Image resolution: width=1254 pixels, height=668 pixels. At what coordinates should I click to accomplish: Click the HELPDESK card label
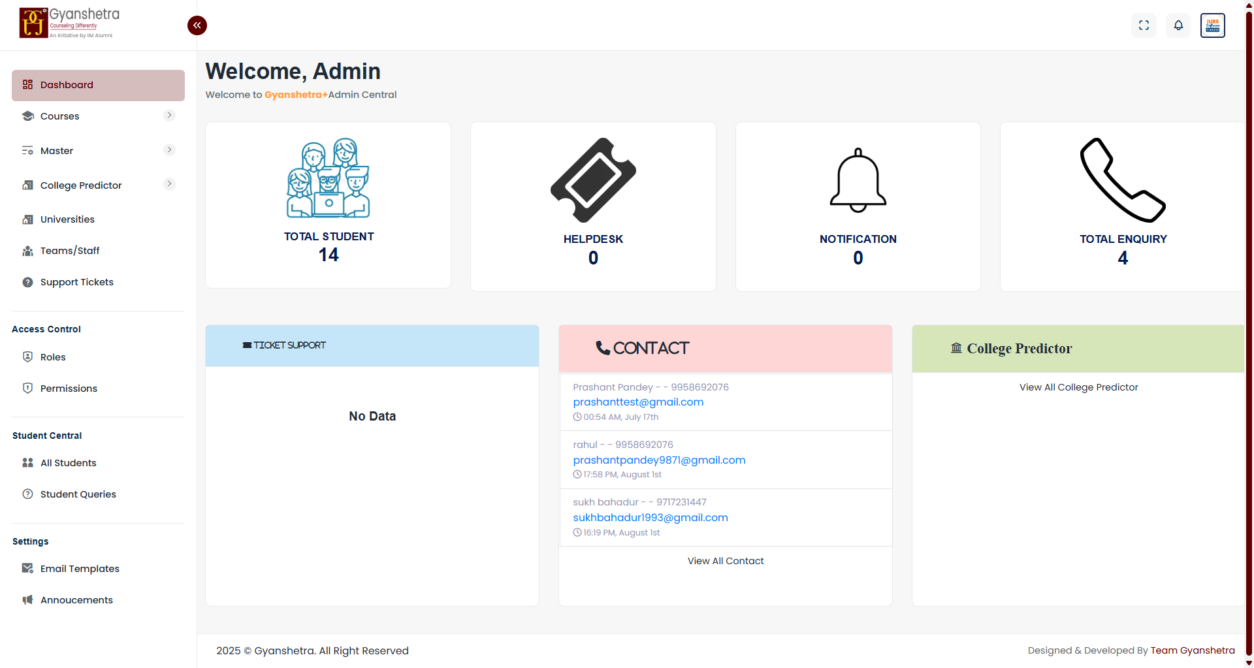click(593, 239)
